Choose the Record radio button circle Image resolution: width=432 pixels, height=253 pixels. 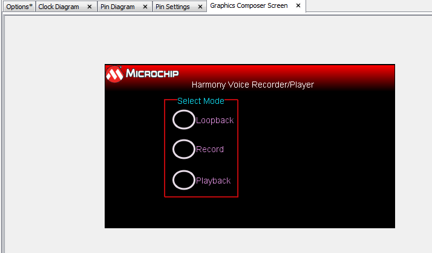coord(183,149)
